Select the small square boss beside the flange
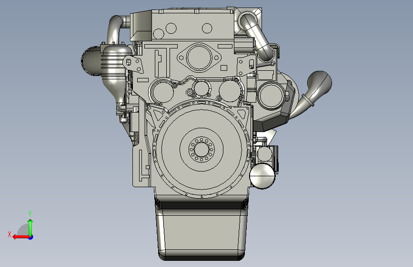This screenshot has width=413, height=267. coord(224,68)
